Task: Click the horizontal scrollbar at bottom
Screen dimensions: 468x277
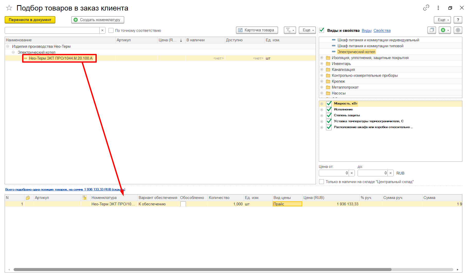Action: coord(202,270)
